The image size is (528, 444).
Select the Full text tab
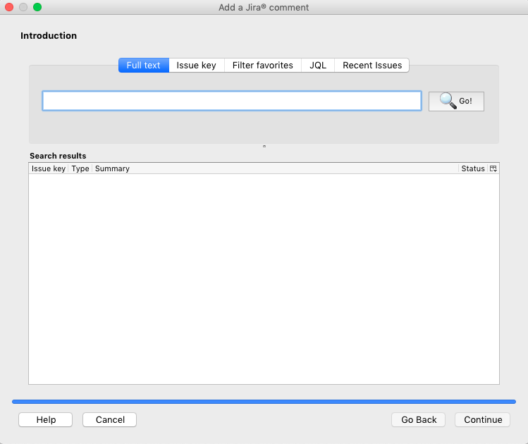144,66
